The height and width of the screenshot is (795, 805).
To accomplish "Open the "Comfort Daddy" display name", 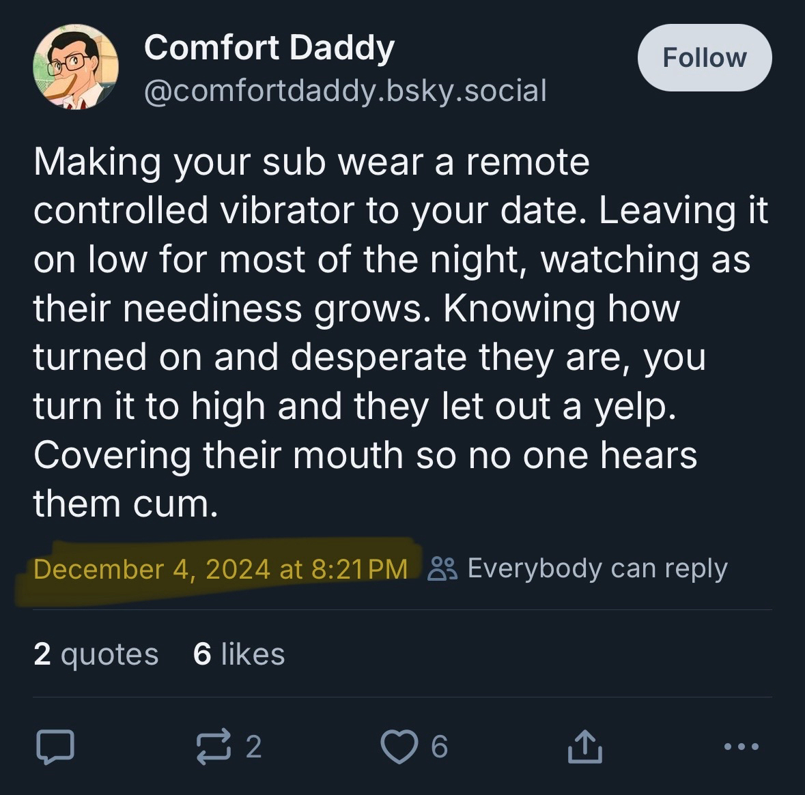I will [x=269, y=48].
